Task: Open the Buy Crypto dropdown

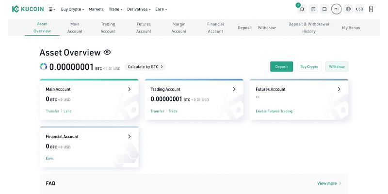Action: click(x=72, y=9)
